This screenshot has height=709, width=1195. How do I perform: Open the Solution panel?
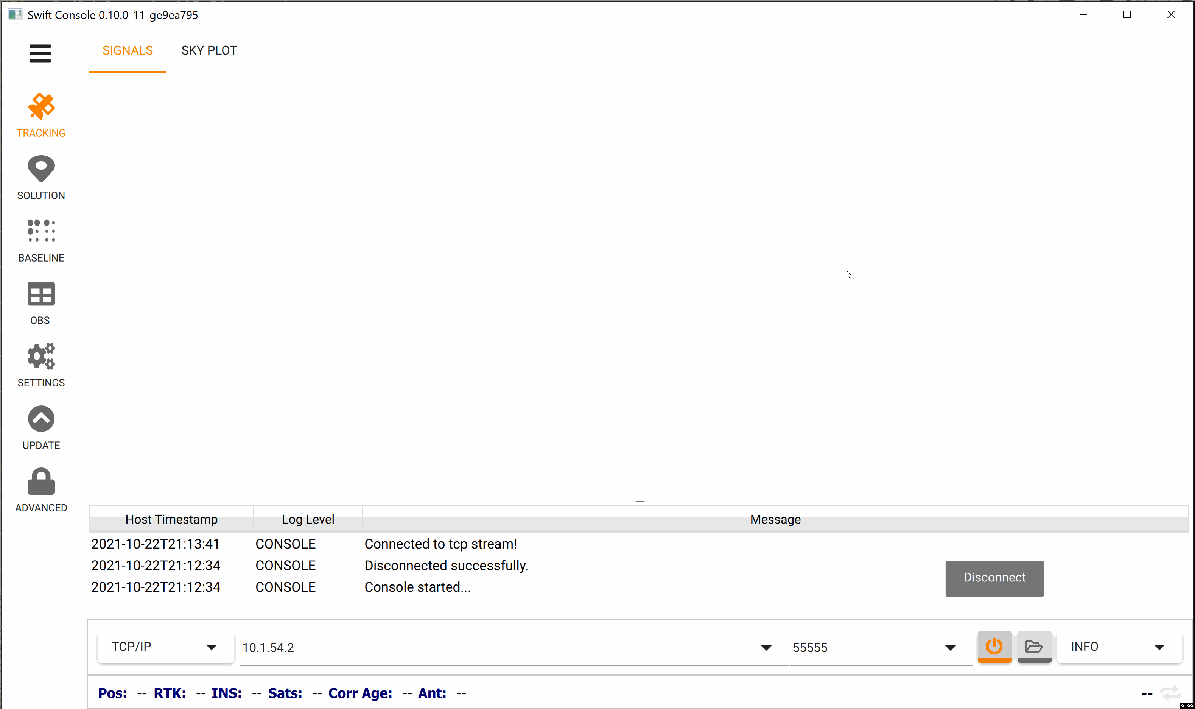click(41, 177)
